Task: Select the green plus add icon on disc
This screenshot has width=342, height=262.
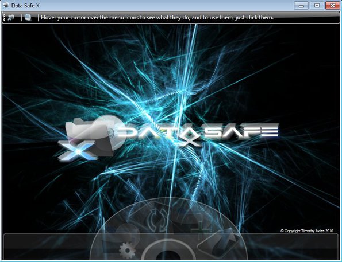Action: tap(199, 229)
